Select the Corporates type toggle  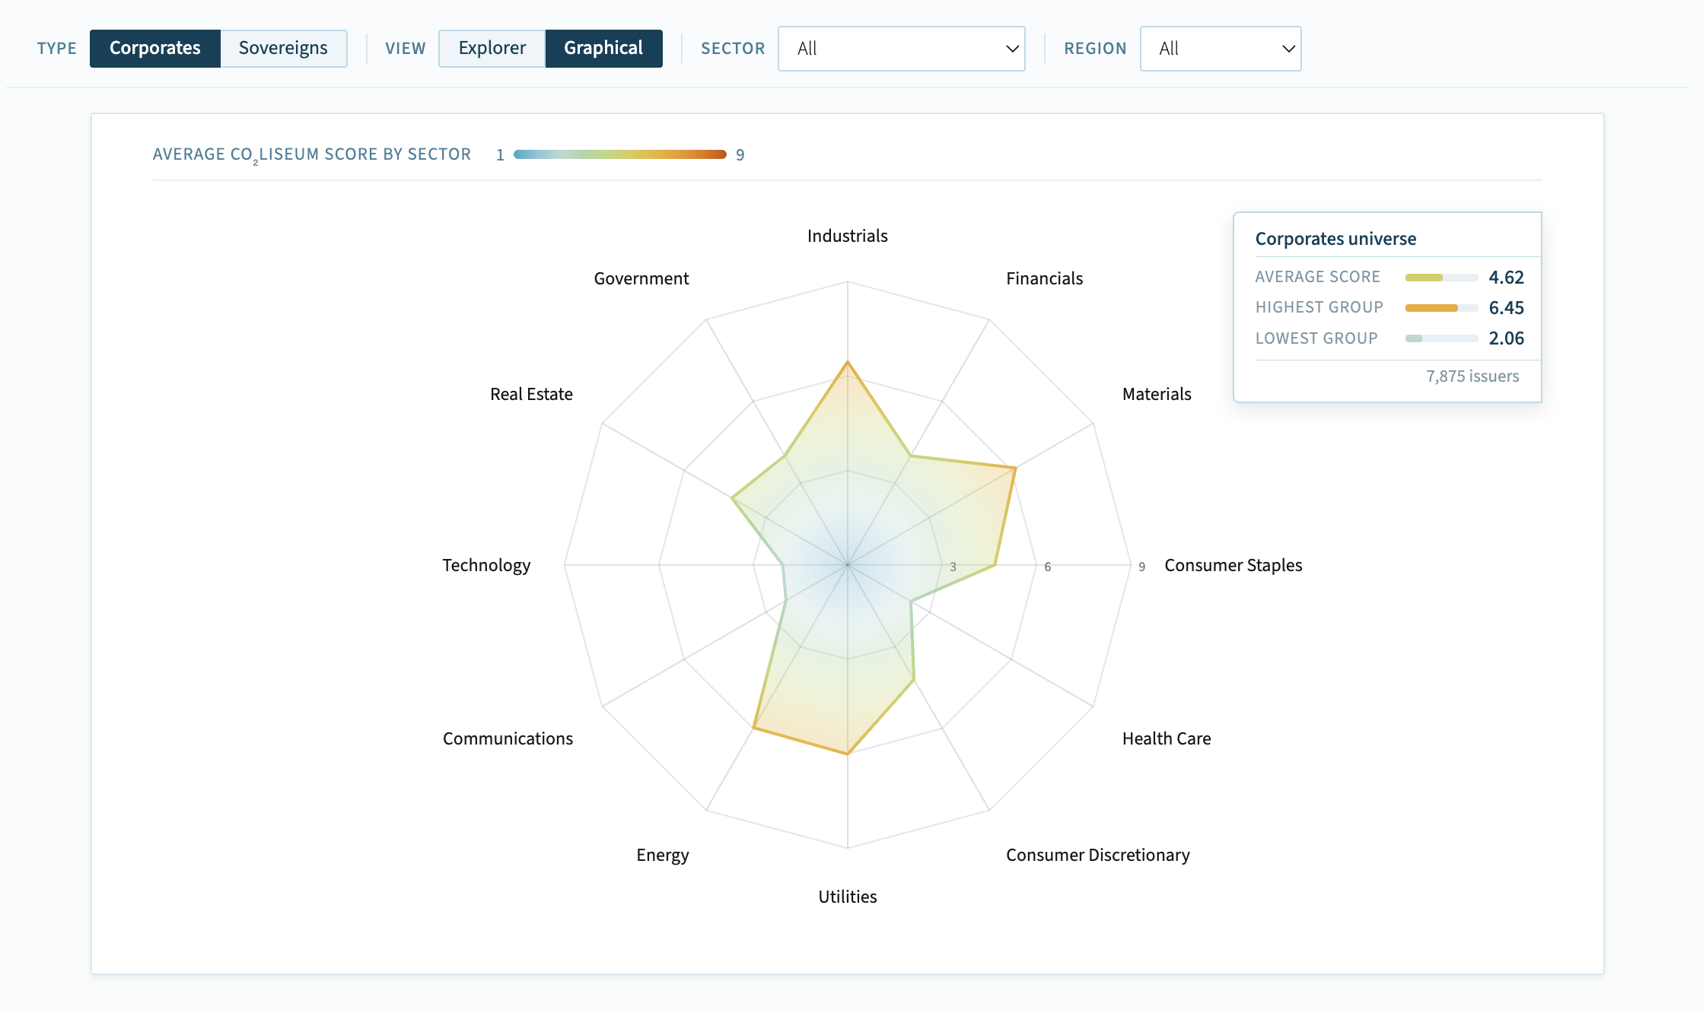(x=154, y=48)
